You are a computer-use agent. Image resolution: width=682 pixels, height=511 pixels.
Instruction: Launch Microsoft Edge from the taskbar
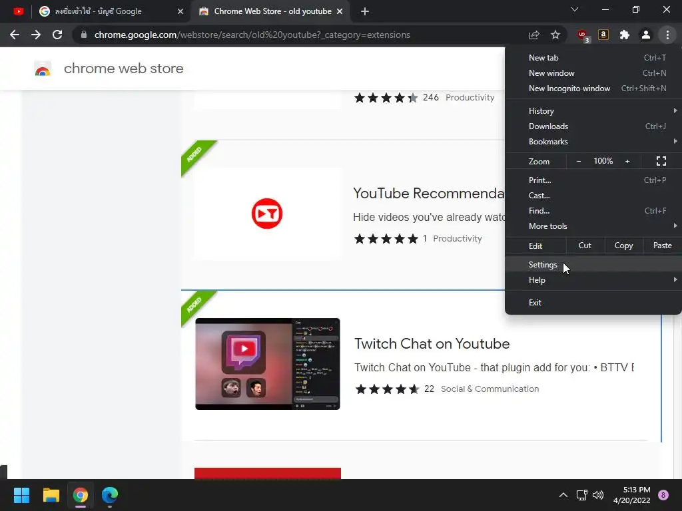click(x=110, y=495)
